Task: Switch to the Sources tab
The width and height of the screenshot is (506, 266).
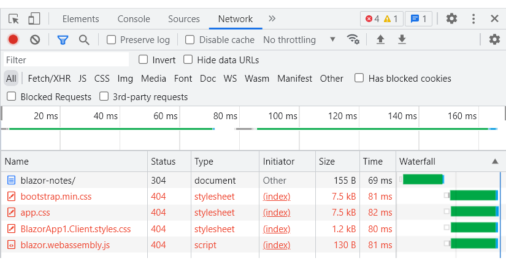Action: [x=184, y=19]
